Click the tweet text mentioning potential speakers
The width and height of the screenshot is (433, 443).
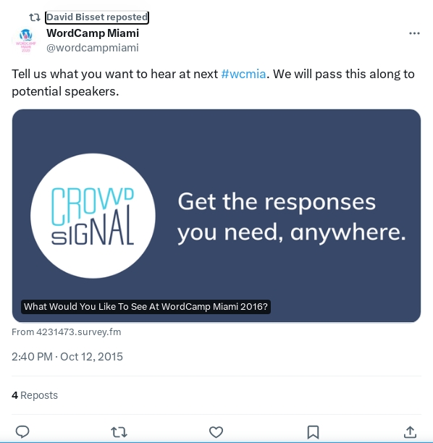[213, 83]
